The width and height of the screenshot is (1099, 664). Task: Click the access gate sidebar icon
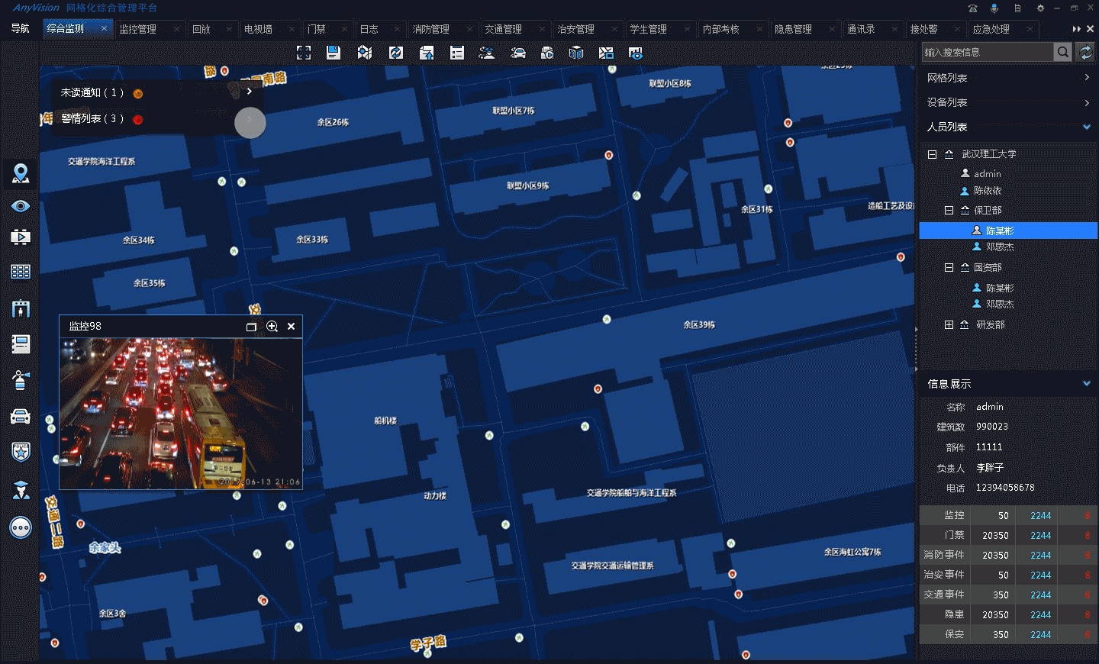click(21, 308)
